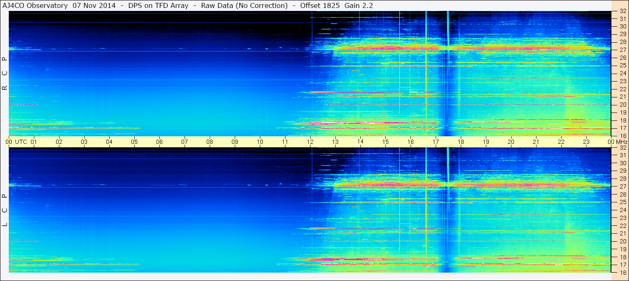Select the 17 hour marker on UTC axis
Screen dimensions: 629x281
point(436,142)
